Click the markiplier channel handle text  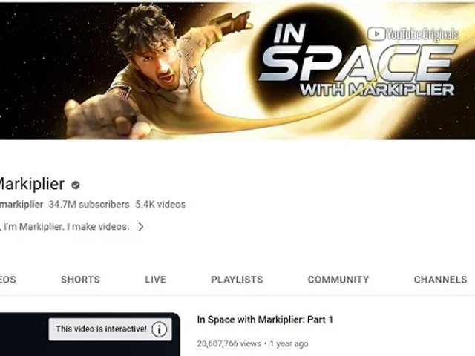pos(22,205)
